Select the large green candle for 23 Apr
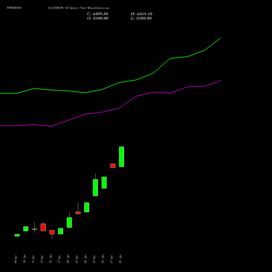Viewport: 272px width, 272px height. (95, 188)
